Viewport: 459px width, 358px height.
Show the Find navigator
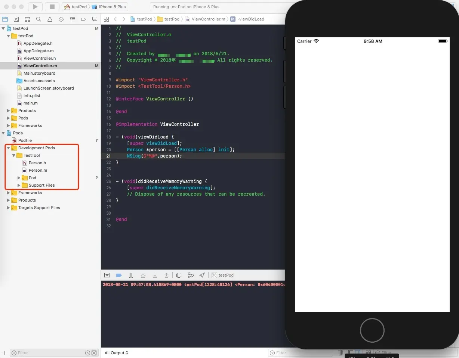click(x=38, y=19)
